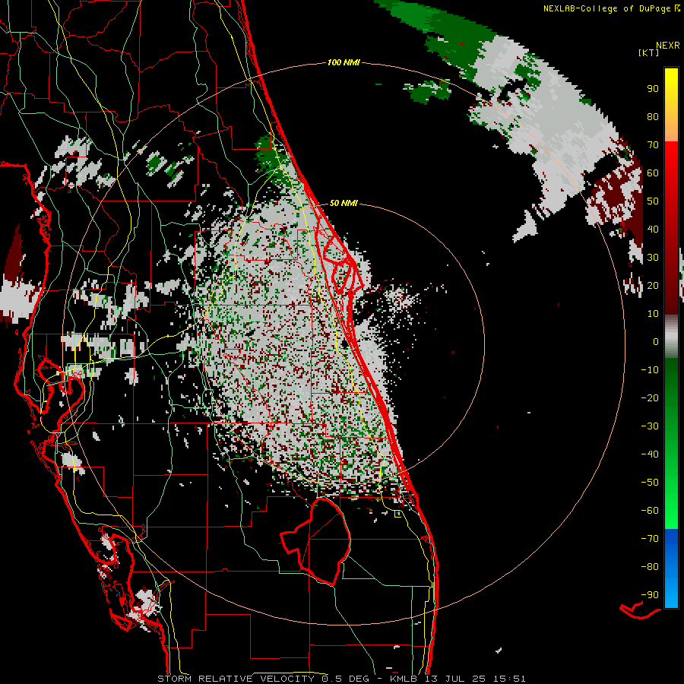The width and height of the screenshot is (684, 684).
Task: Click the -40 value on the velocity scale
Action: (650, 454)
